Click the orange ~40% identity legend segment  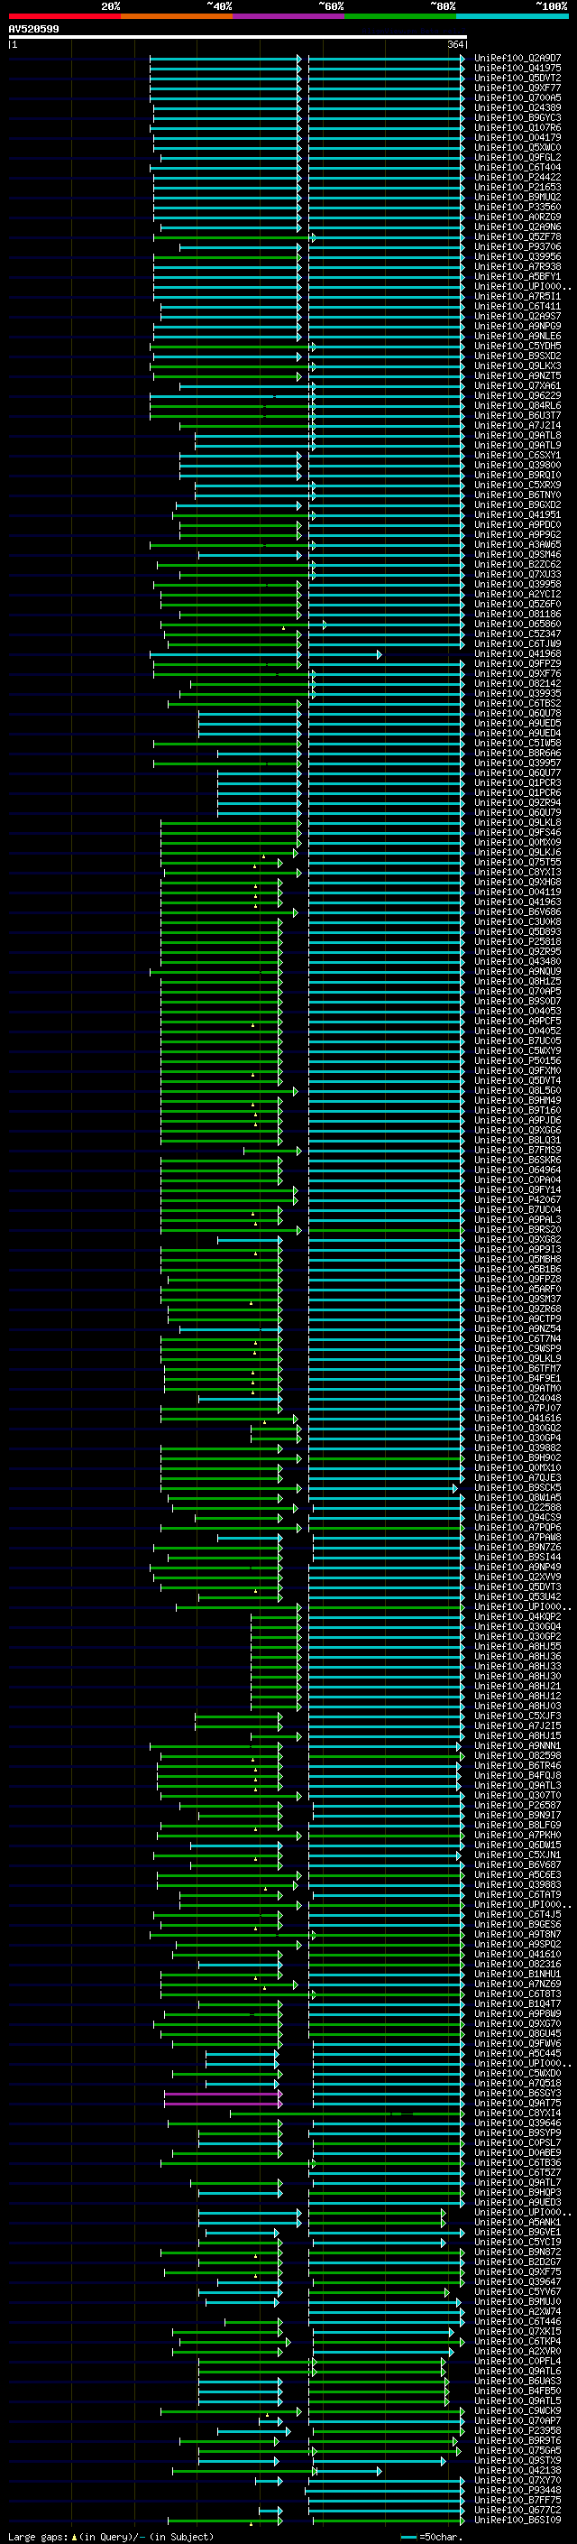[177, 16]
